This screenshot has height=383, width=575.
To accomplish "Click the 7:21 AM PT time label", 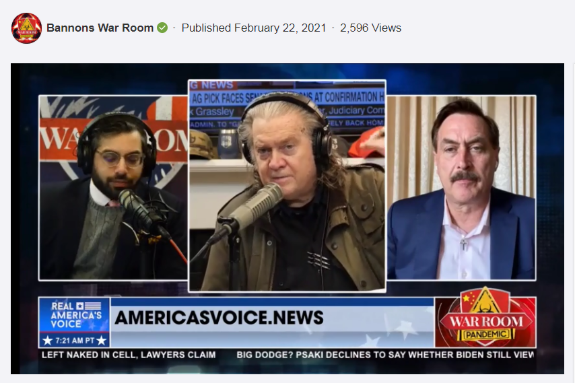I will pos(75,341).
